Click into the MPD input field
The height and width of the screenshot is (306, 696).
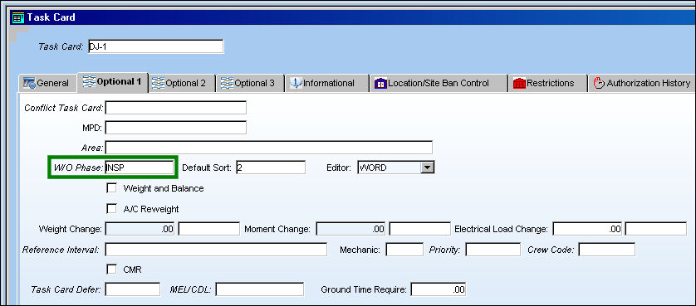click(176, 128)
